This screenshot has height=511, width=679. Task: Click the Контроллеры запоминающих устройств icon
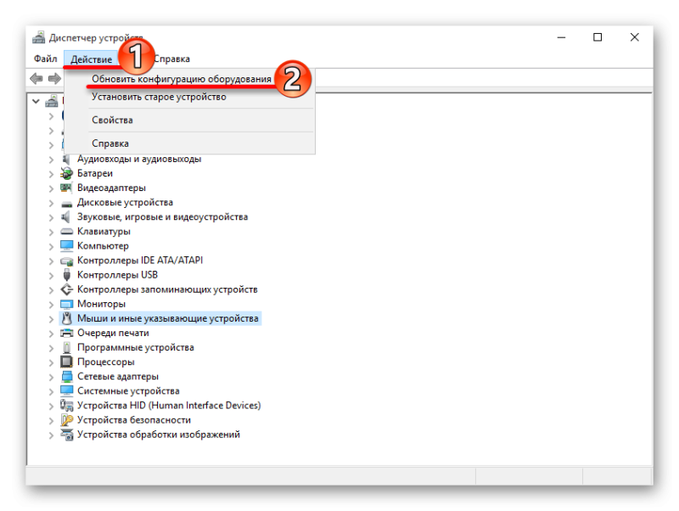pyautogui.click(x=67, y=289)
